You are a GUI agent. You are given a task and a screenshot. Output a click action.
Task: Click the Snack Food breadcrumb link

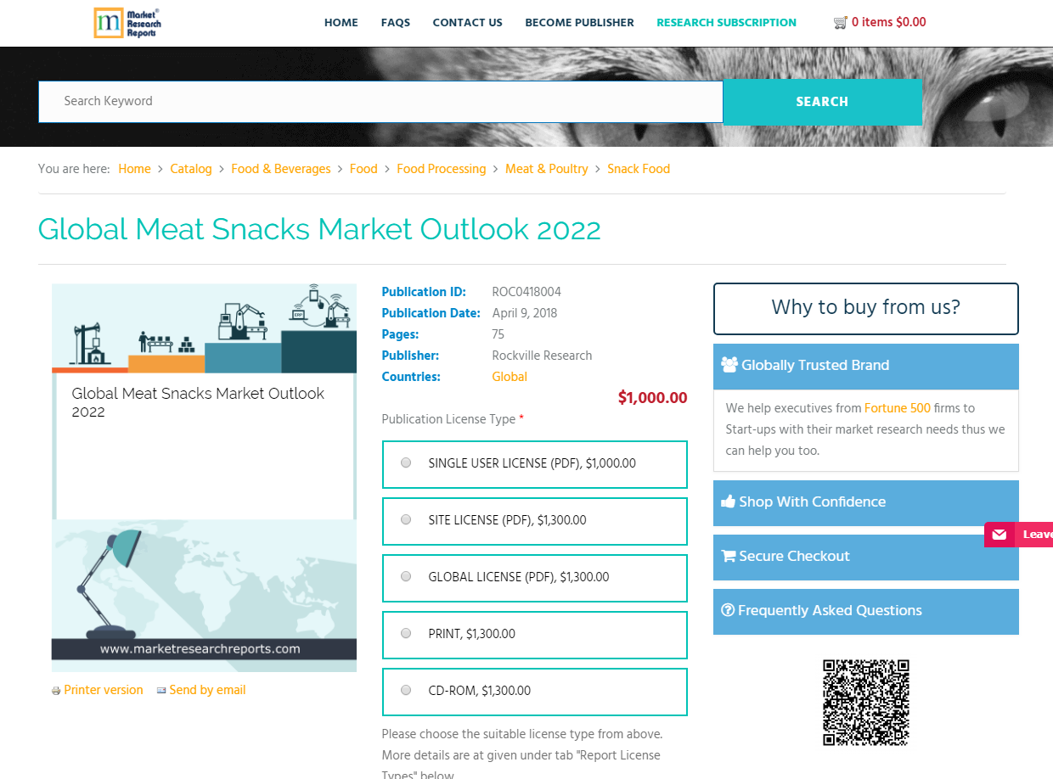(x=639, y=169)
